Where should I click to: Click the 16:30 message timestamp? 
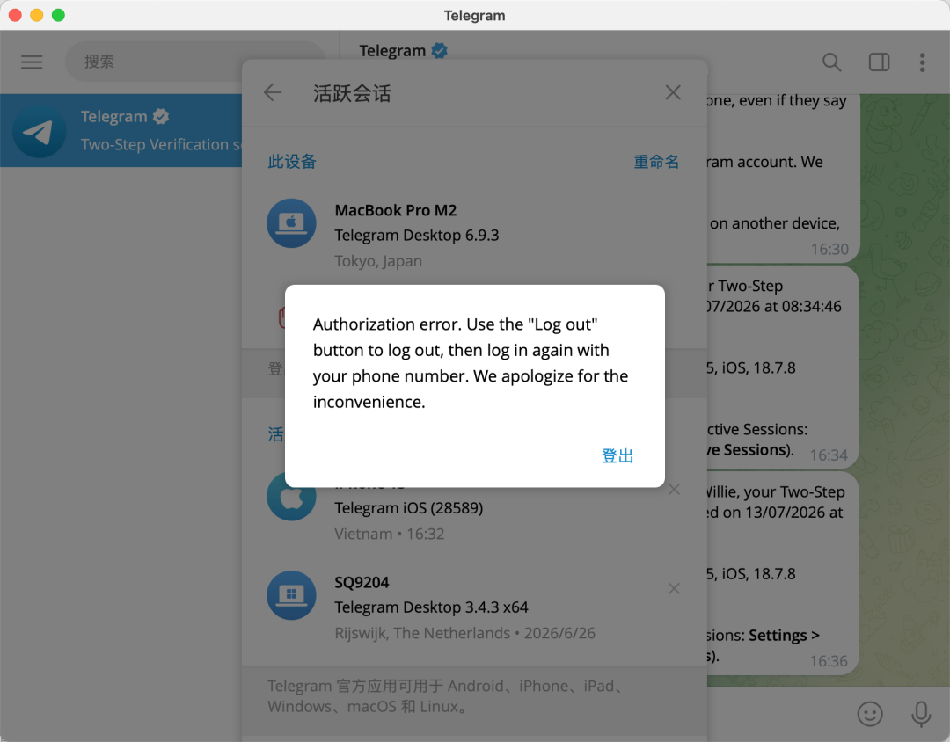click(x=829, y=249)
